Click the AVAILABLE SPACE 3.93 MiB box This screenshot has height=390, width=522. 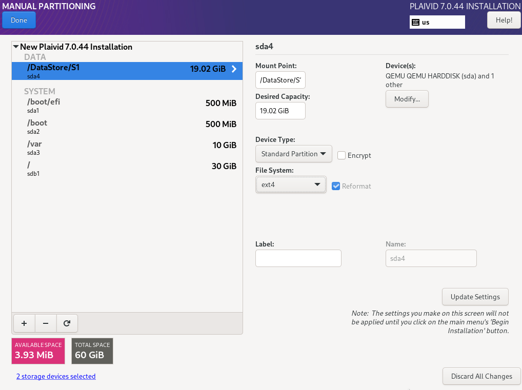38,351
